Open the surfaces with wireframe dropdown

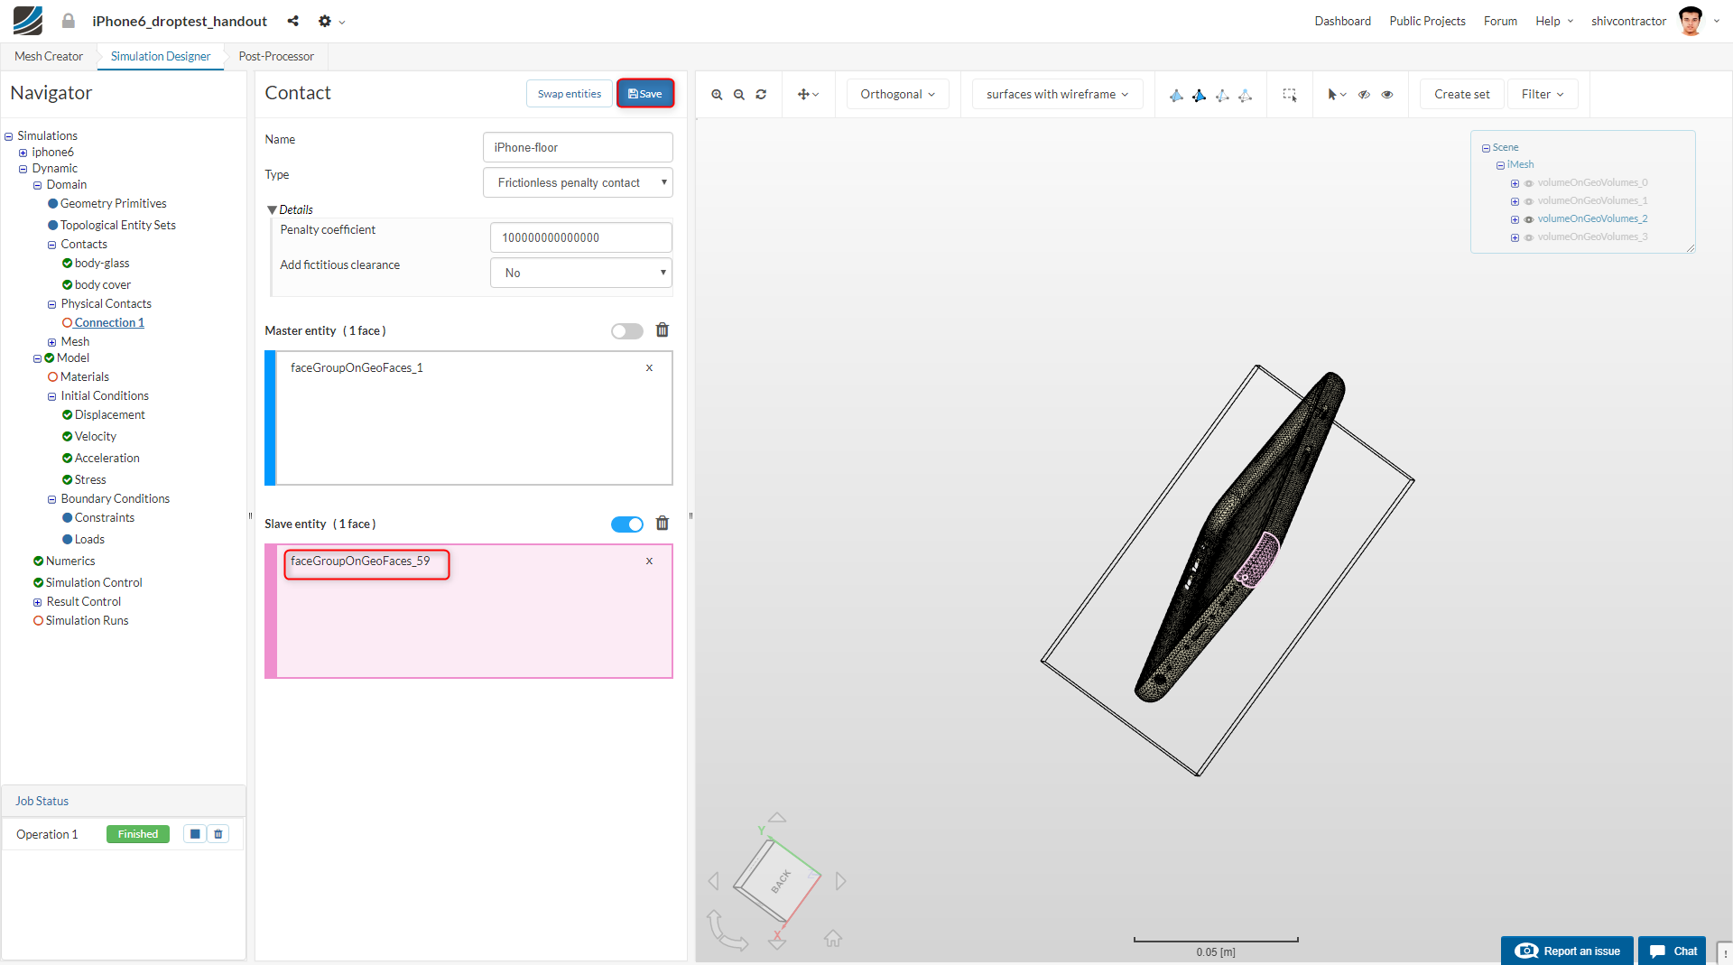[1057, 94]
